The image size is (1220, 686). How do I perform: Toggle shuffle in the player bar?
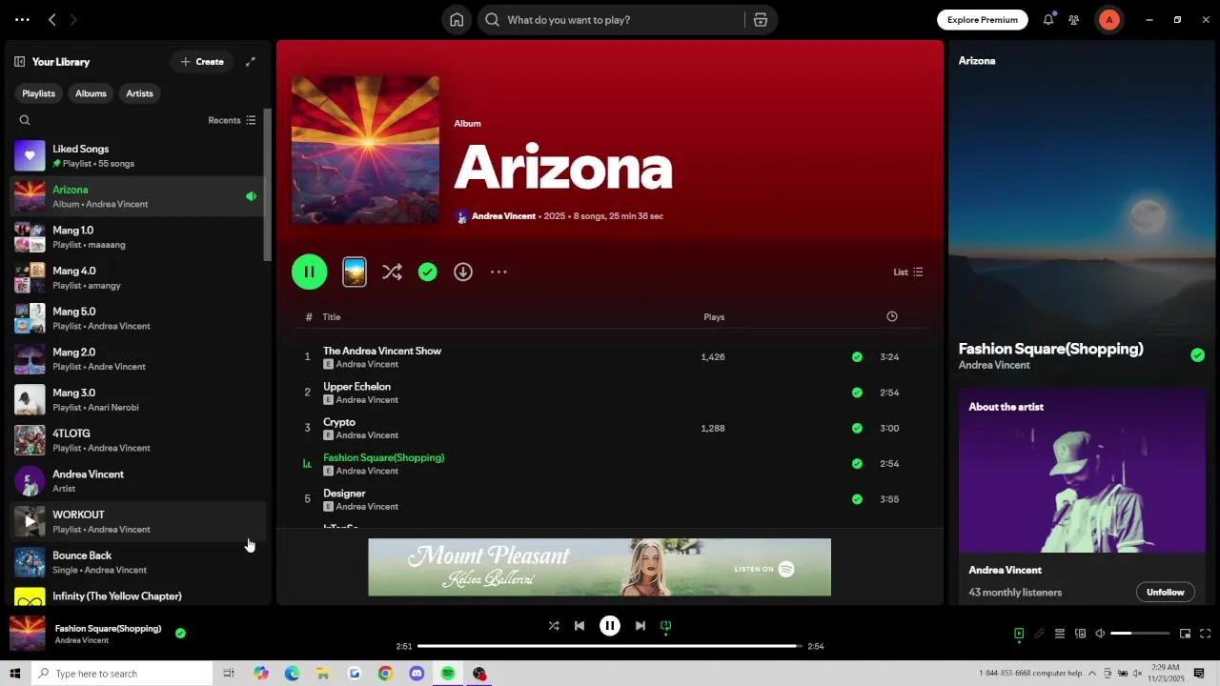[x=554, y=626]
